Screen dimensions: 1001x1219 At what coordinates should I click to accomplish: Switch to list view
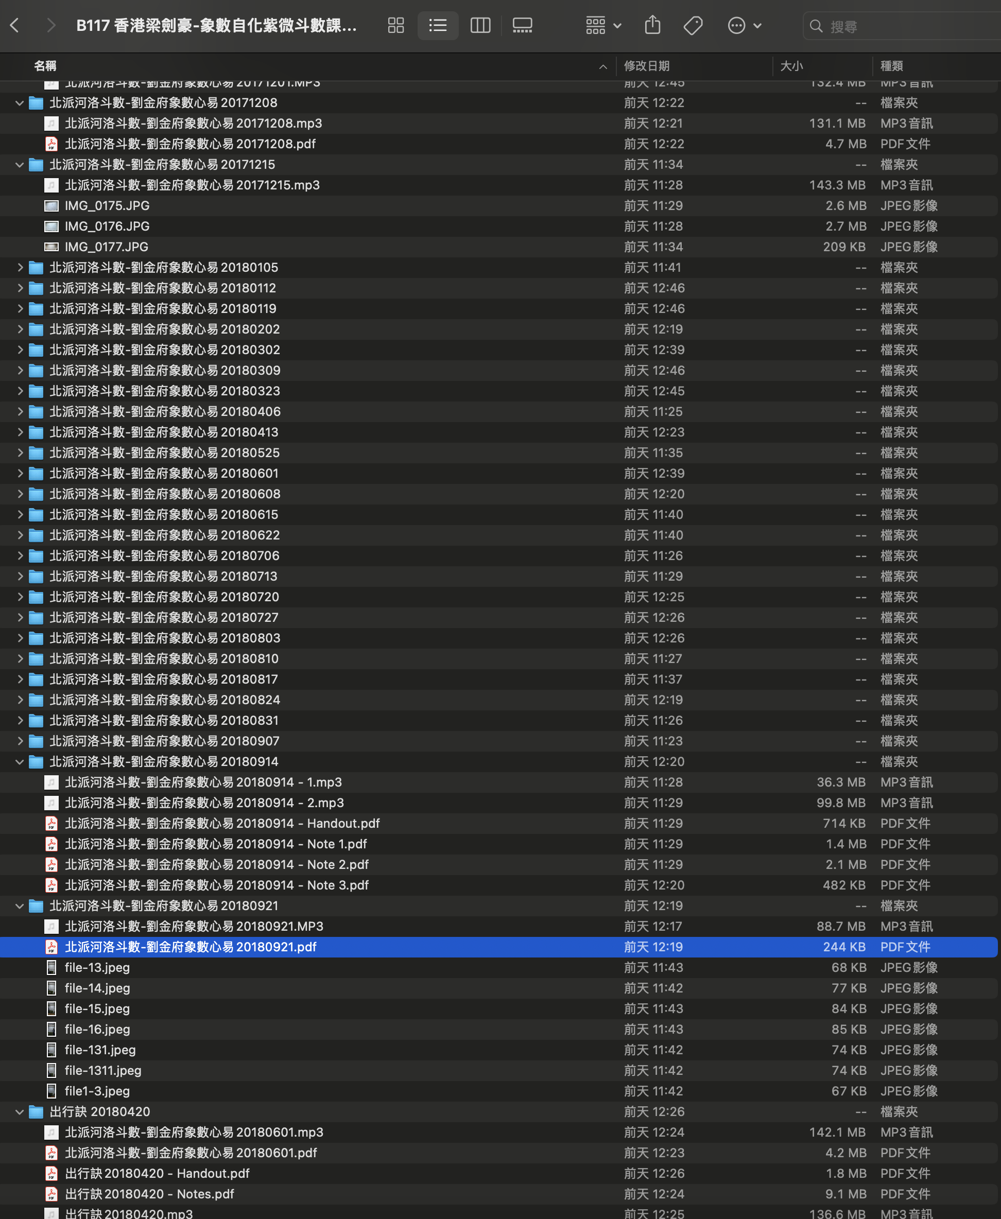coord(438,25)
